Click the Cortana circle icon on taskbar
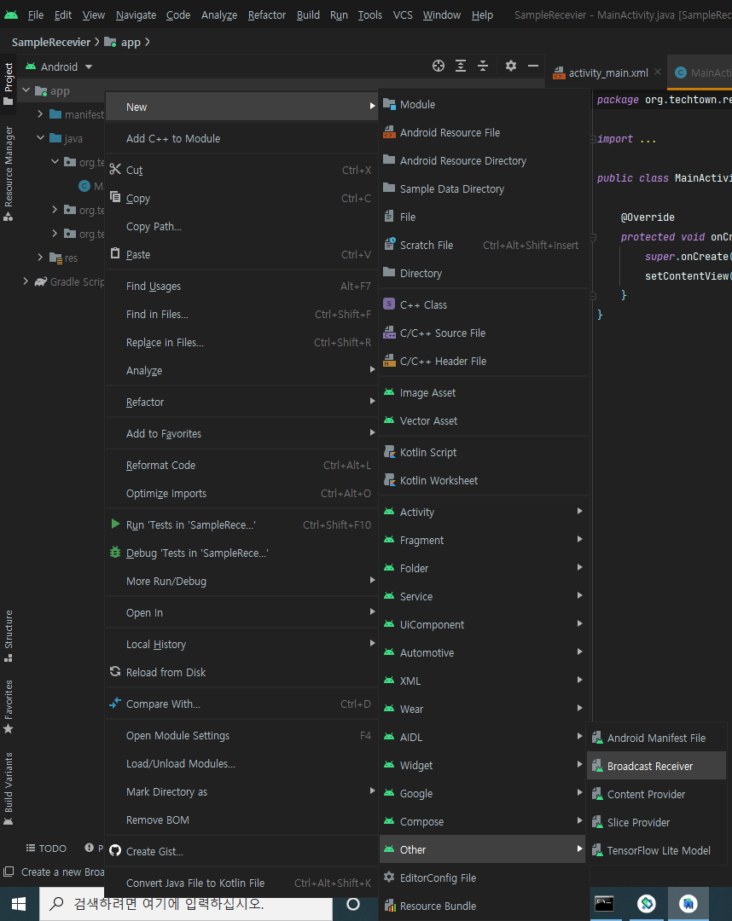The width and height of the screenshot is (732, 921). (x=353, y=904)
